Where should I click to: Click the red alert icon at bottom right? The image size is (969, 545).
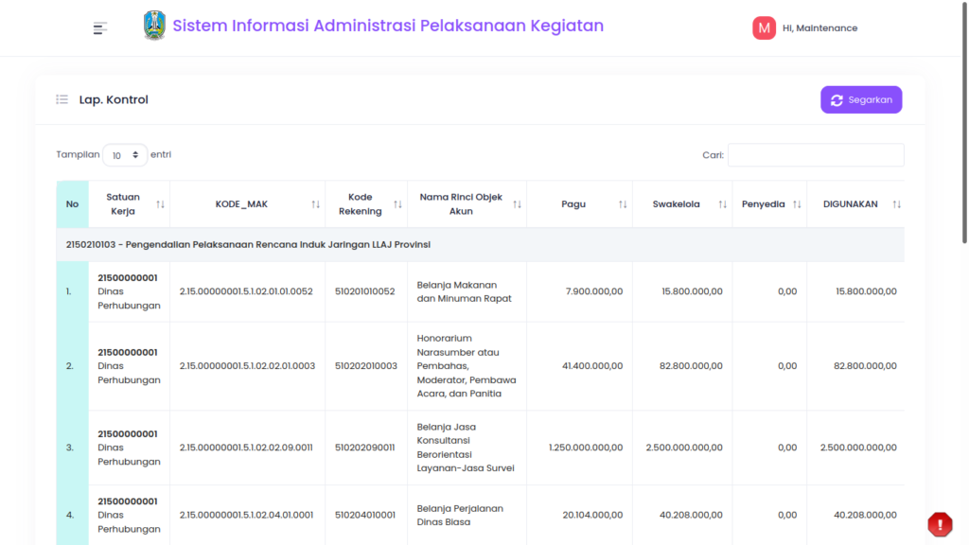(x=940, y=524)
